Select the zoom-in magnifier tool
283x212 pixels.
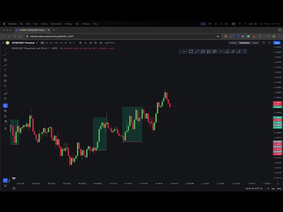[5, 98]
